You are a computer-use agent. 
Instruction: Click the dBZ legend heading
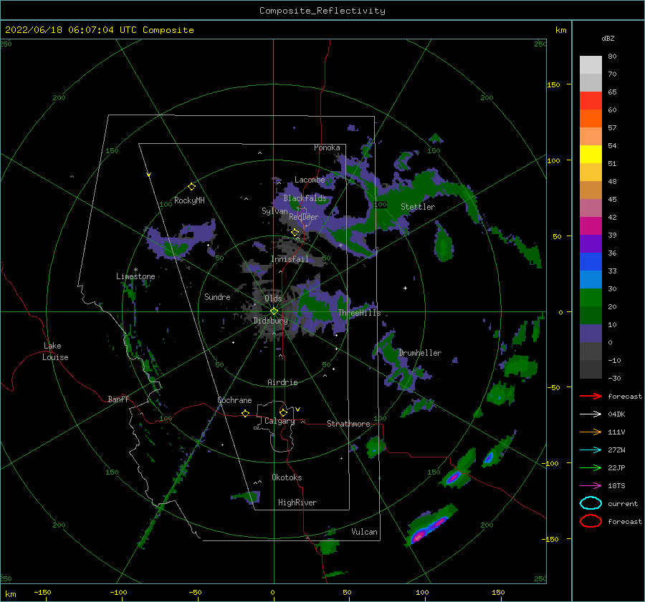pyautogui.click(x=608, y=39)
